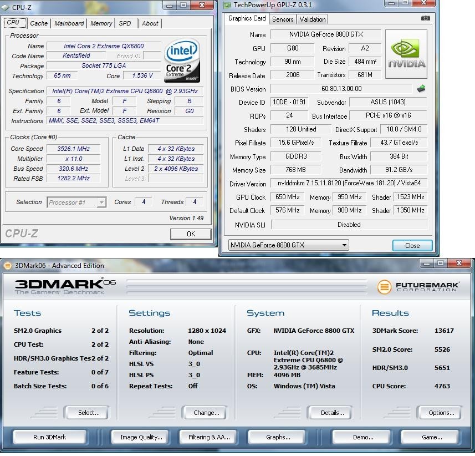Image resolution: width=475 pixels, height=456 pixels.
Task: Click the CPU-Z title bar app icon
Action: click(5, 8)
